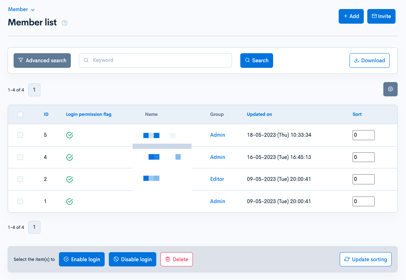Open Advanced search filters
The height and width of the screenshot is (280, 406).
tap(42, 61)
